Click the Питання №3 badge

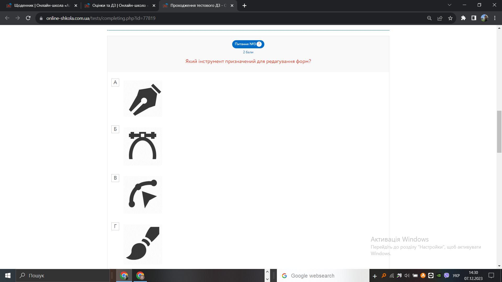coord(248,44)
